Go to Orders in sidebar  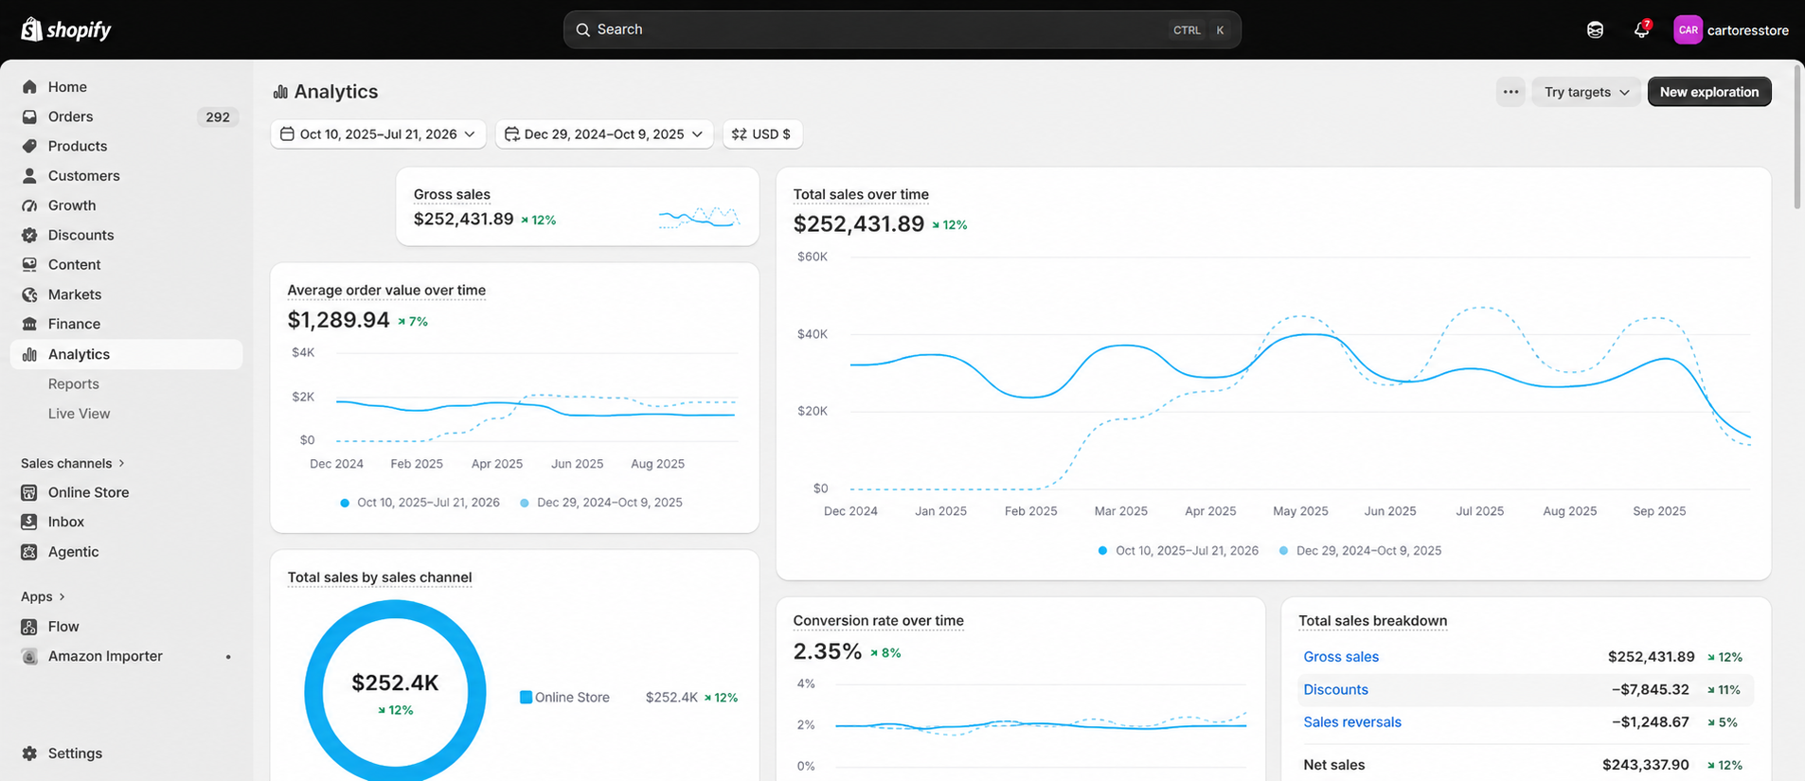point(70,116)
